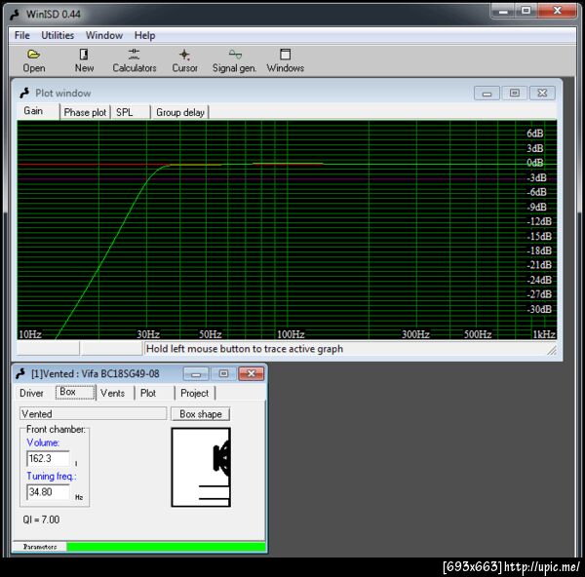Switch to the Phase plot tab

coord(85,112)
